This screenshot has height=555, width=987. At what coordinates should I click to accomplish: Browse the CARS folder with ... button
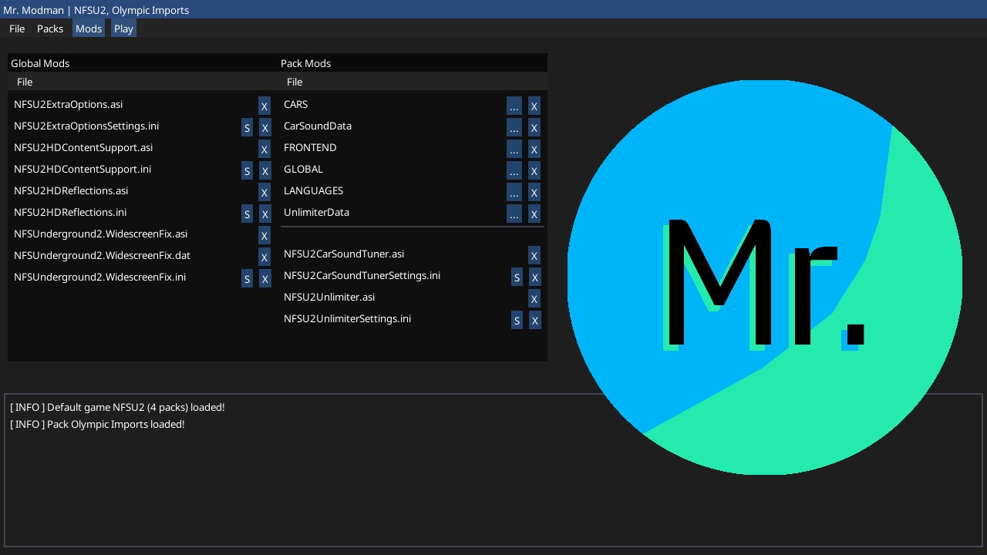tap(514, 106)
